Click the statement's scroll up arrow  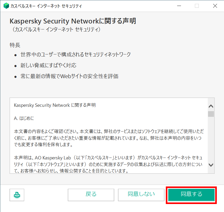click(x=211, y=106)
